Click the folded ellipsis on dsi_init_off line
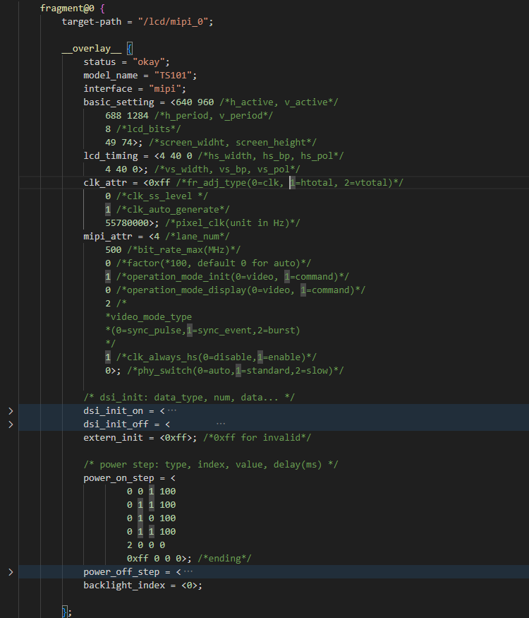This screenshot has height=618, width=529. [221, 424]
